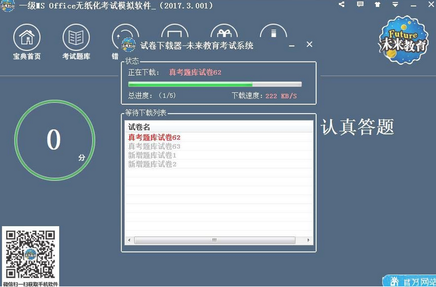Image resolution: width=436 pixels, height=287 pixels.
Task: Click the right arrow of horizontal scrollbar
Action: click(x=309, y=240)
